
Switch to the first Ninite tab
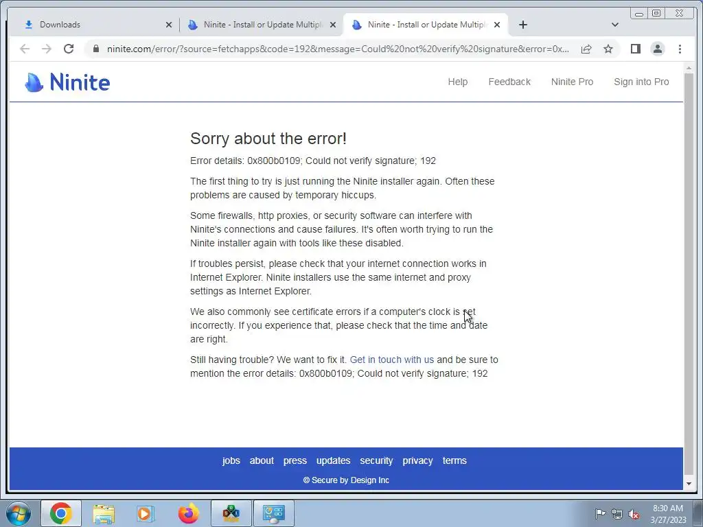(262, 25)
